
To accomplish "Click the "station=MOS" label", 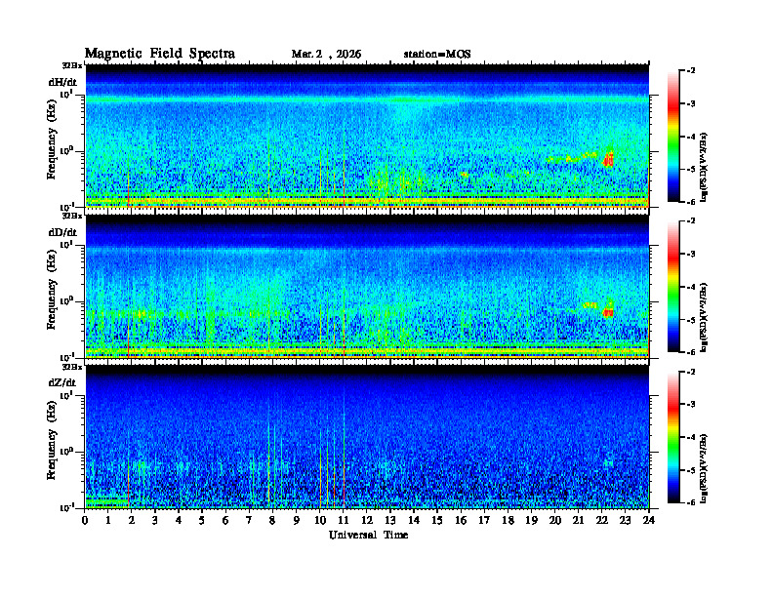I will tap(437, 55).
